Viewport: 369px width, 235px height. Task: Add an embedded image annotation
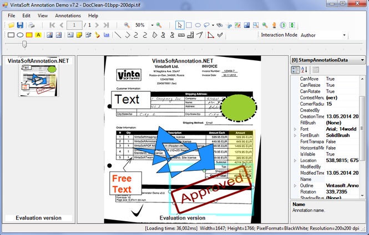click(x=49, y=35)
